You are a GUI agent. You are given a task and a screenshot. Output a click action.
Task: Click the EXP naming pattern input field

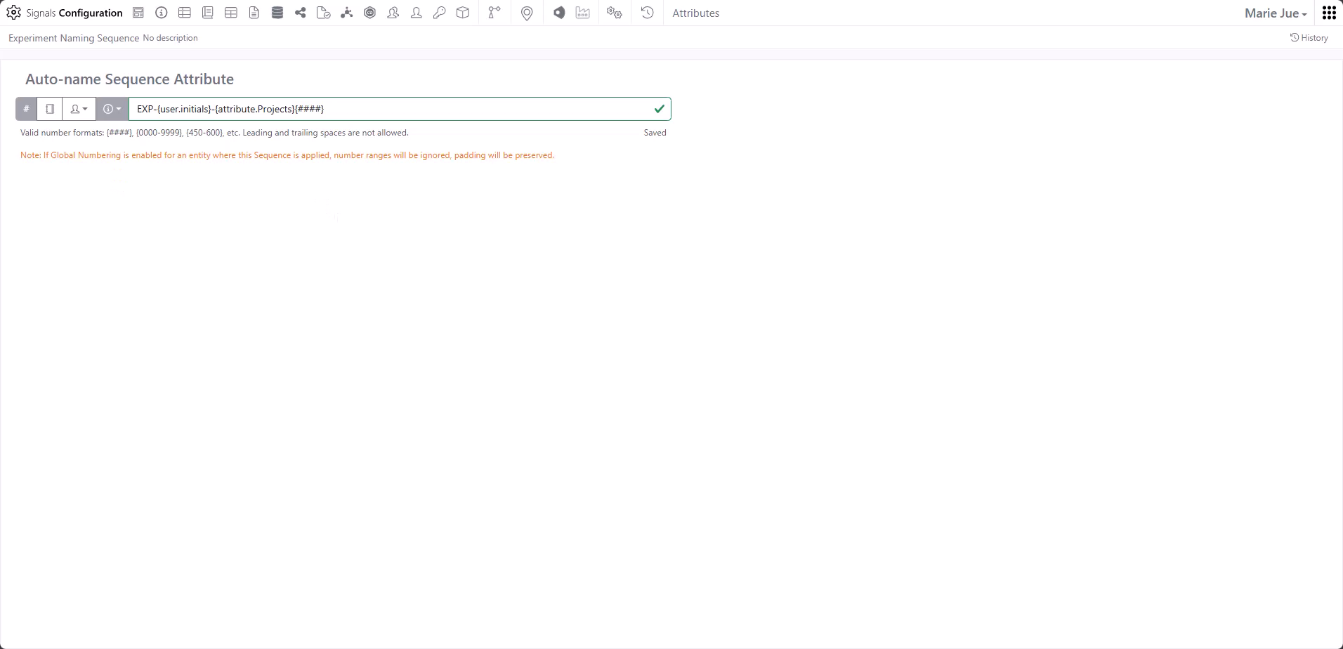coord(393,109)
